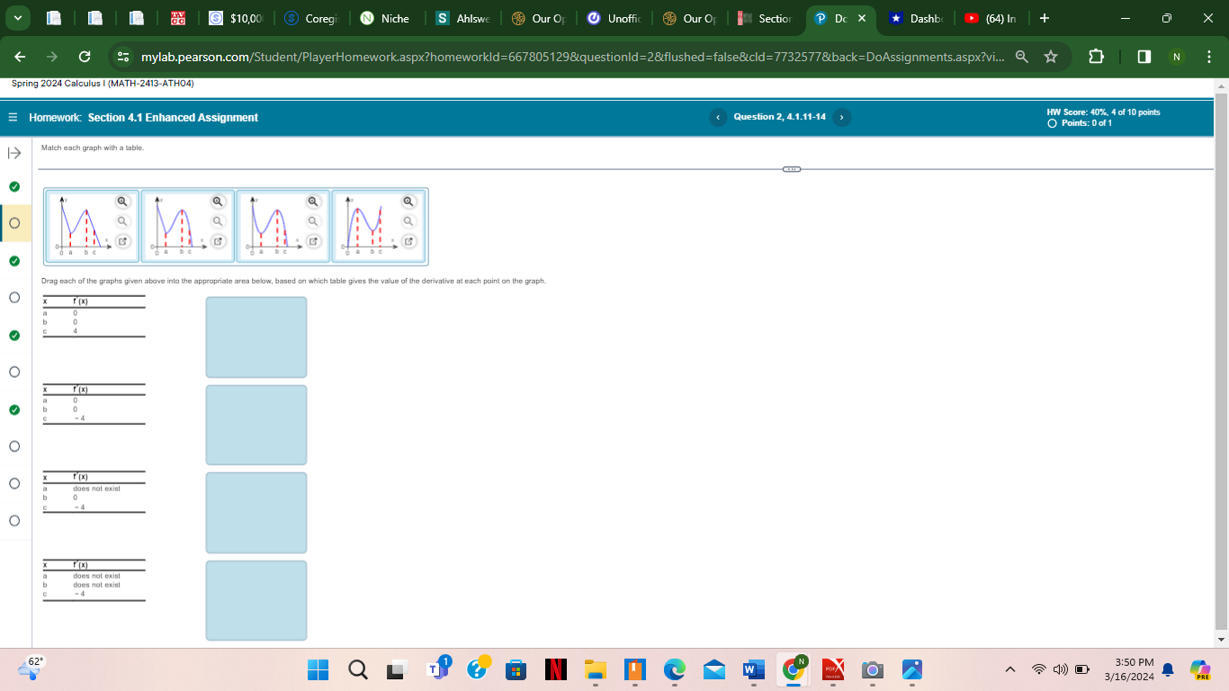Viewport: 1229px width, 691px height.
Task: Zoom in on the third graph card
Action: (313, 202)
